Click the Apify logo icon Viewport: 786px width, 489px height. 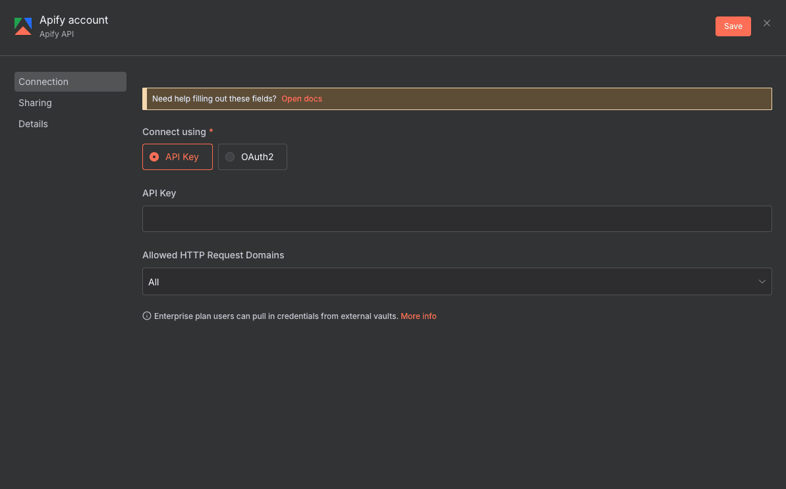[x=22, y=26]
